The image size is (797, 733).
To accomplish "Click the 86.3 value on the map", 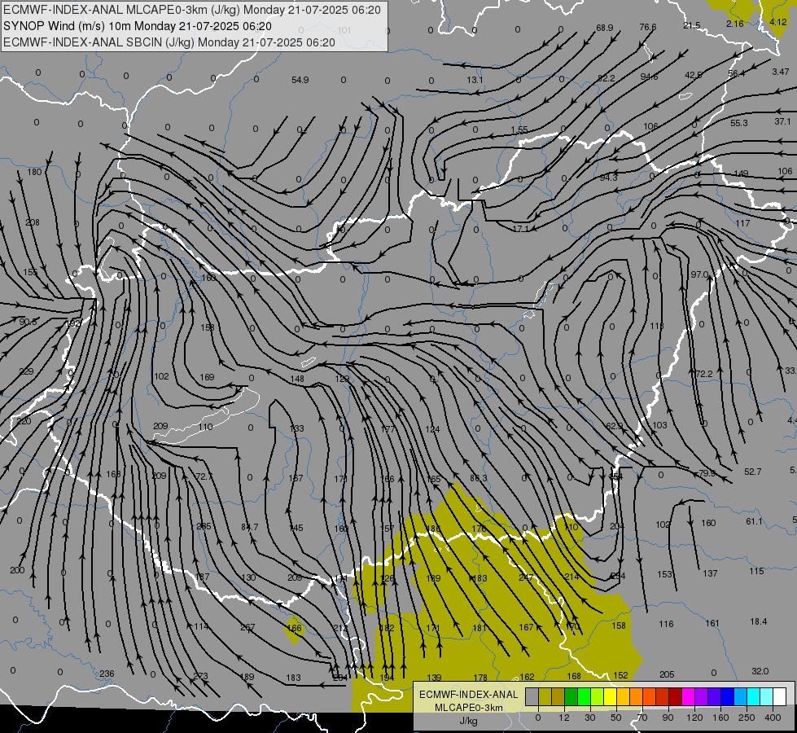I will coord(479,478).
